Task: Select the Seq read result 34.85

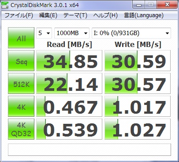Action: (x=69, y=61)
